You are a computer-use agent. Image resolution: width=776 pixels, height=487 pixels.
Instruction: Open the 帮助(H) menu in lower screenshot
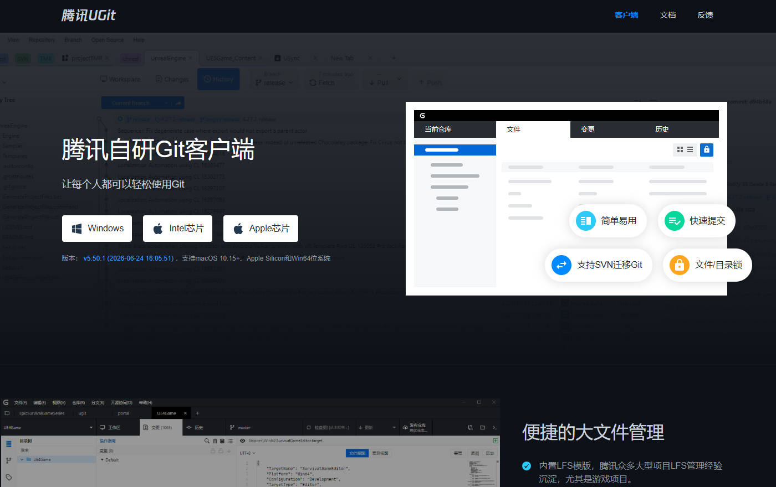tap(145, 403)
